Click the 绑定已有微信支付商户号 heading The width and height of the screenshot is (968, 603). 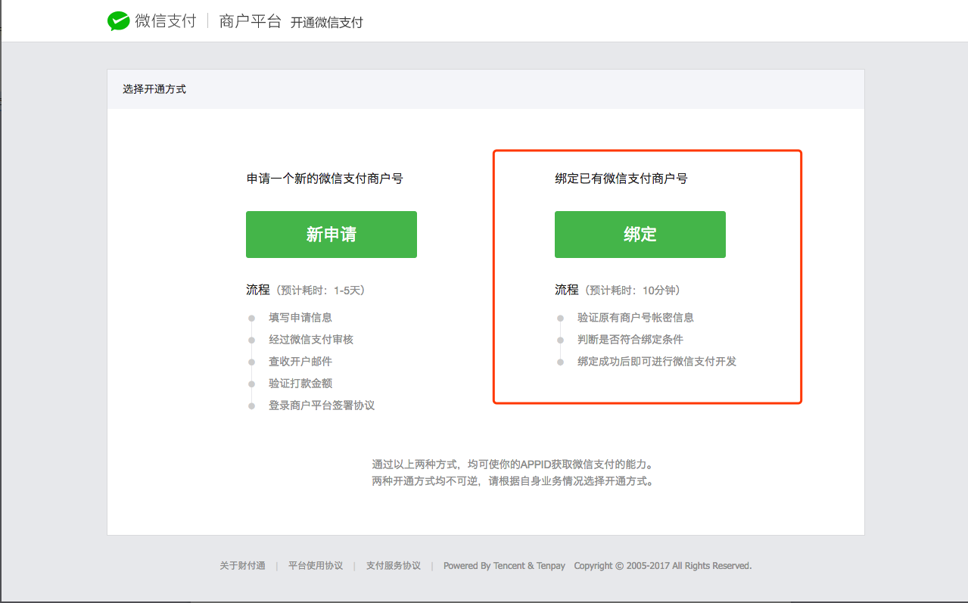tap(621, 179)
